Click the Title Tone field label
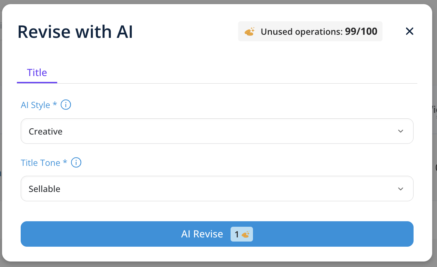 (x=41, y=163)
